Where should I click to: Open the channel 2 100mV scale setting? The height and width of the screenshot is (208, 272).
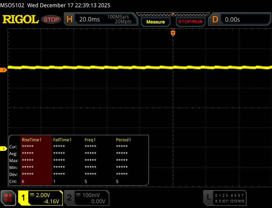point(91,195)
